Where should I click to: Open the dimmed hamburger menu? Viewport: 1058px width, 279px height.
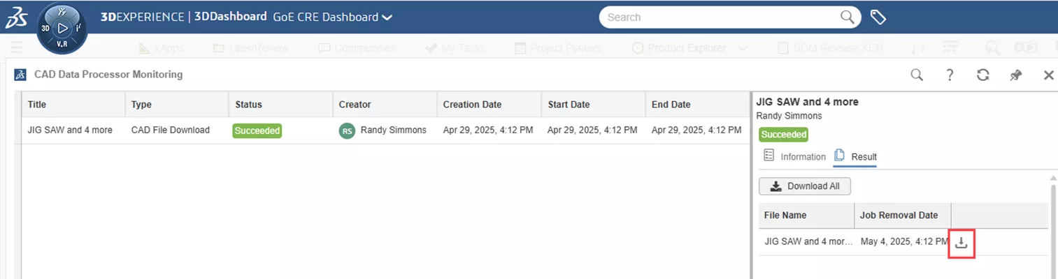16,47
